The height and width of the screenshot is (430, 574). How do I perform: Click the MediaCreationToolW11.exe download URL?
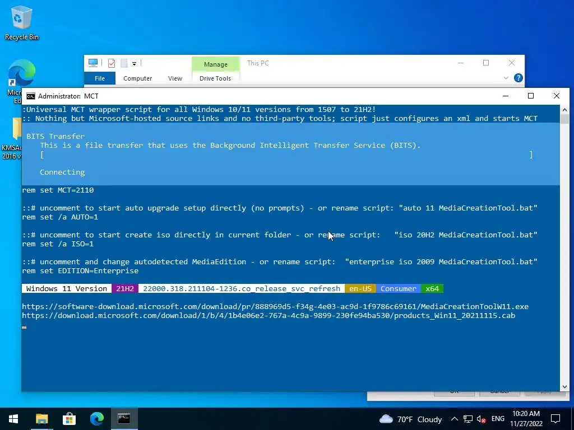275,306
